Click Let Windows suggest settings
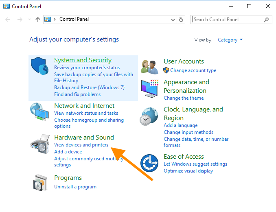The height and width of the screenshot is (212, 276). click(x=195, y=164)
